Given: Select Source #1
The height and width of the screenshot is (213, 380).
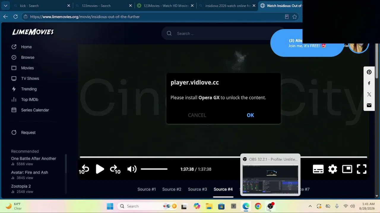Looking at the screenshot, I should tap(147, 189).
